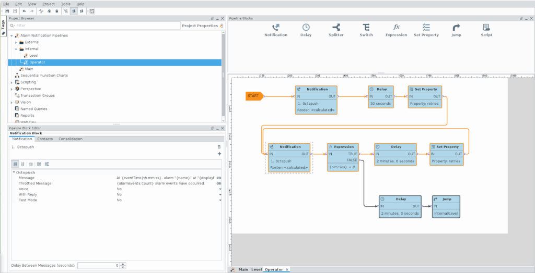The image size is (535, 273).
Task: Delete the Octopush notification profile with trash icon
Action: [x=219, y=147]
